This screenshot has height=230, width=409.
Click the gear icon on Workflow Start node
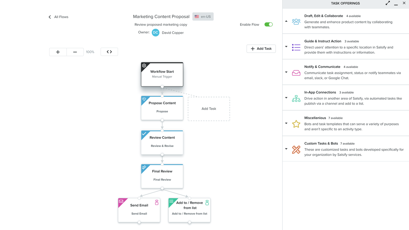pos(144,65)
